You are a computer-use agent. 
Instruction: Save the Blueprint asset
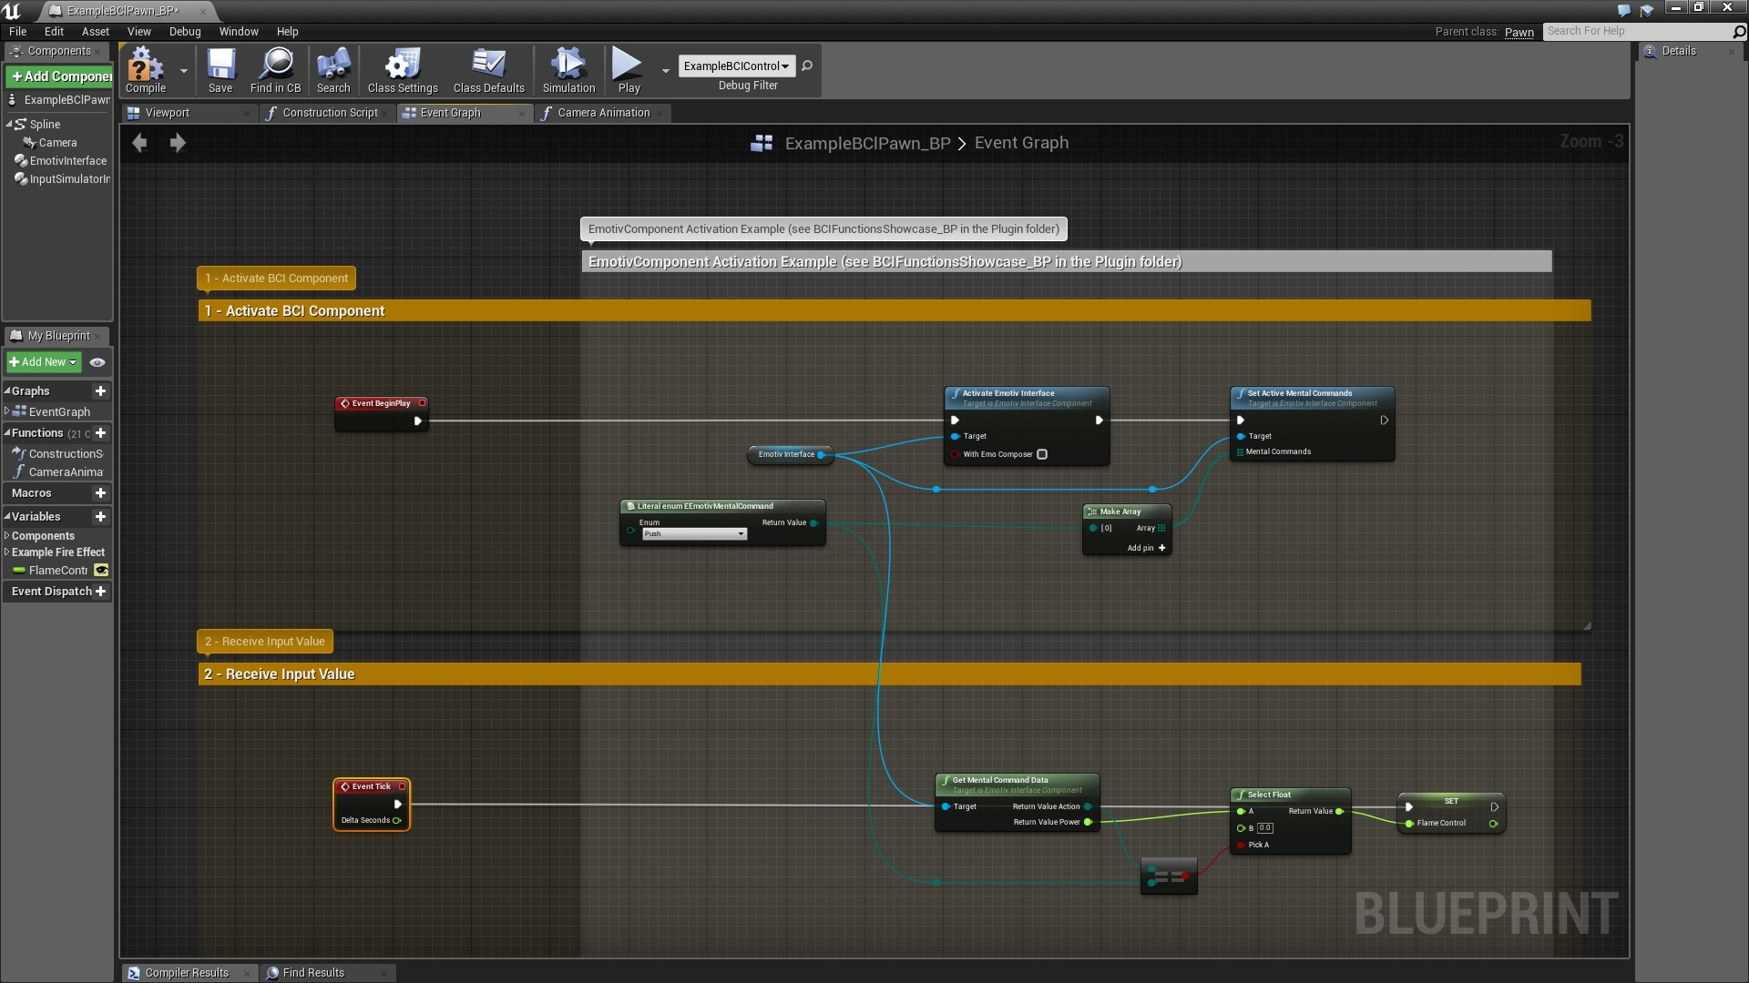(x=220, y=70)
